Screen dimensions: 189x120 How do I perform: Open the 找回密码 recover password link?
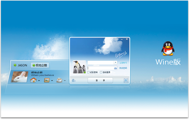123,68
